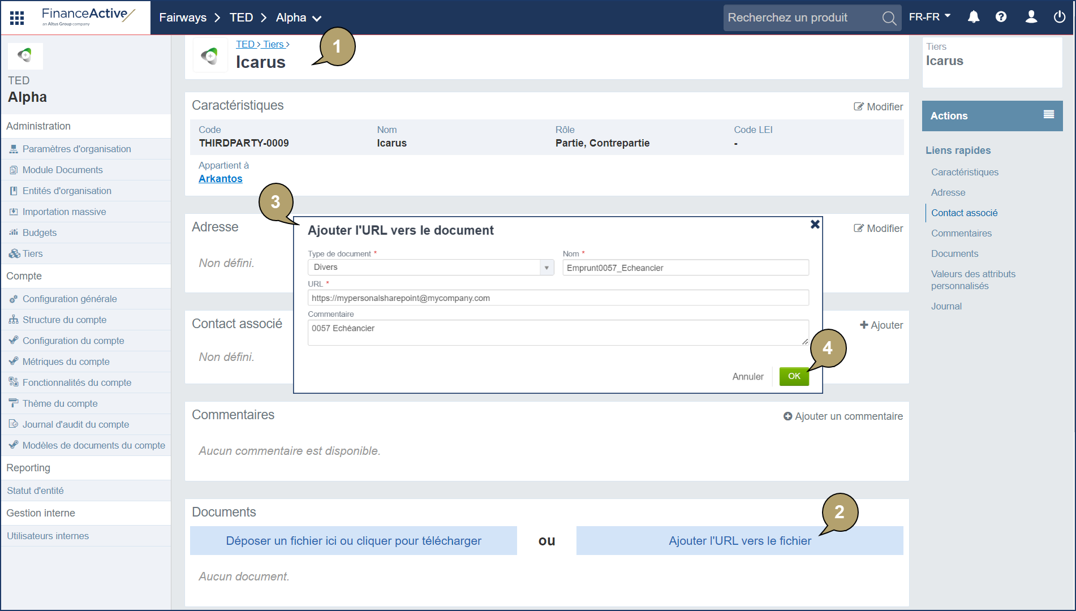Expand the Type de document dropdown
Viewport: 1076px width, 611px height.
point(546,268)
